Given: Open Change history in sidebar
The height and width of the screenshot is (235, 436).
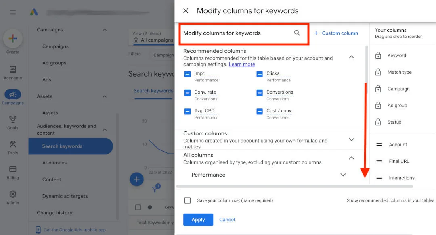Looking at the screenshot, I should [x=55, y=213].
